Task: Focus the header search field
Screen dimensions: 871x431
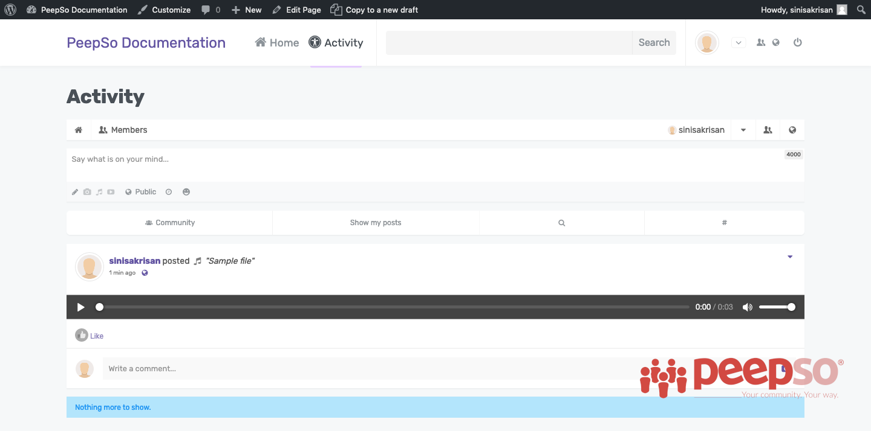Action: point(509,43)
